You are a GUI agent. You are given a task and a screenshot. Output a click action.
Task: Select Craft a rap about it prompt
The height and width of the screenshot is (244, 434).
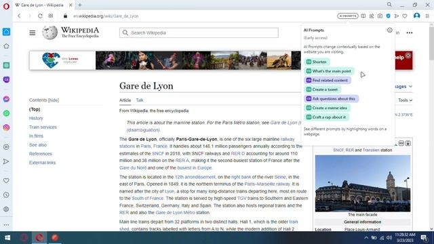[x=327, y=117]
